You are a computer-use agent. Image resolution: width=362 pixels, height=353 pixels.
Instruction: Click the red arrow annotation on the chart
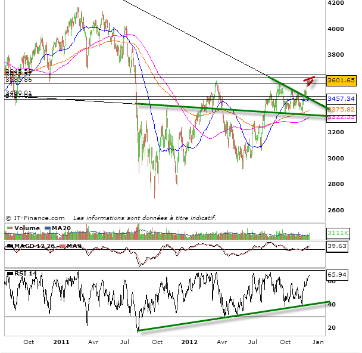[308, 80]
